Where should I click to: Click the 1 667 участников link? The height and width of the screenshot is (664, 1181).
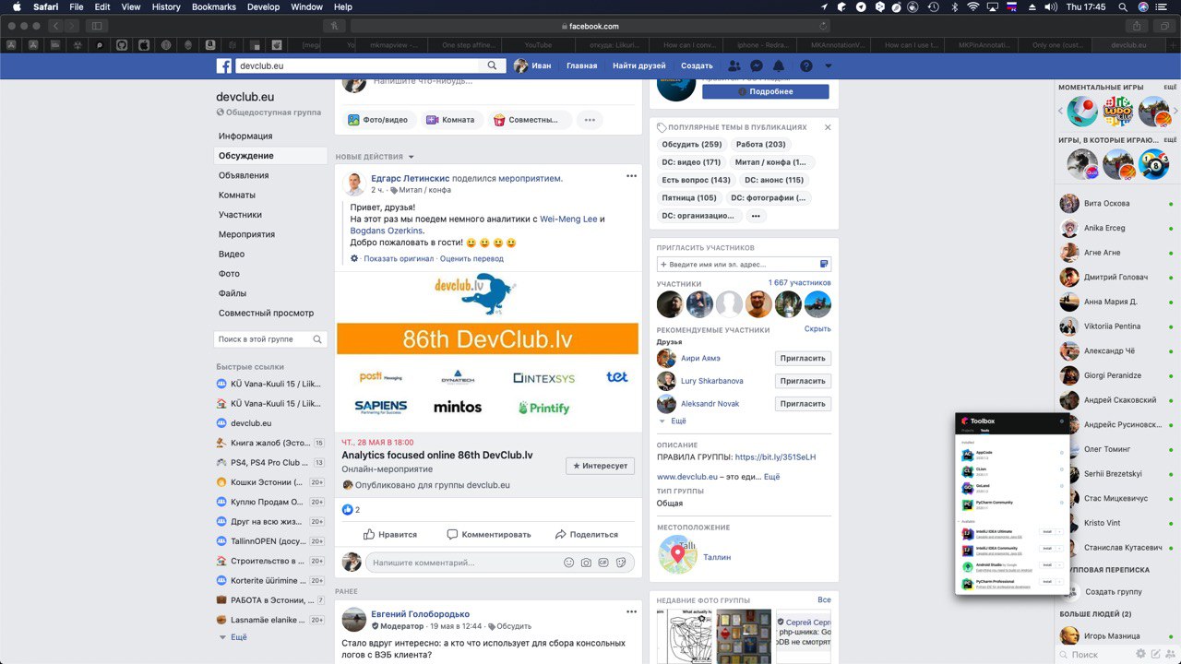[x=799, y=283]
